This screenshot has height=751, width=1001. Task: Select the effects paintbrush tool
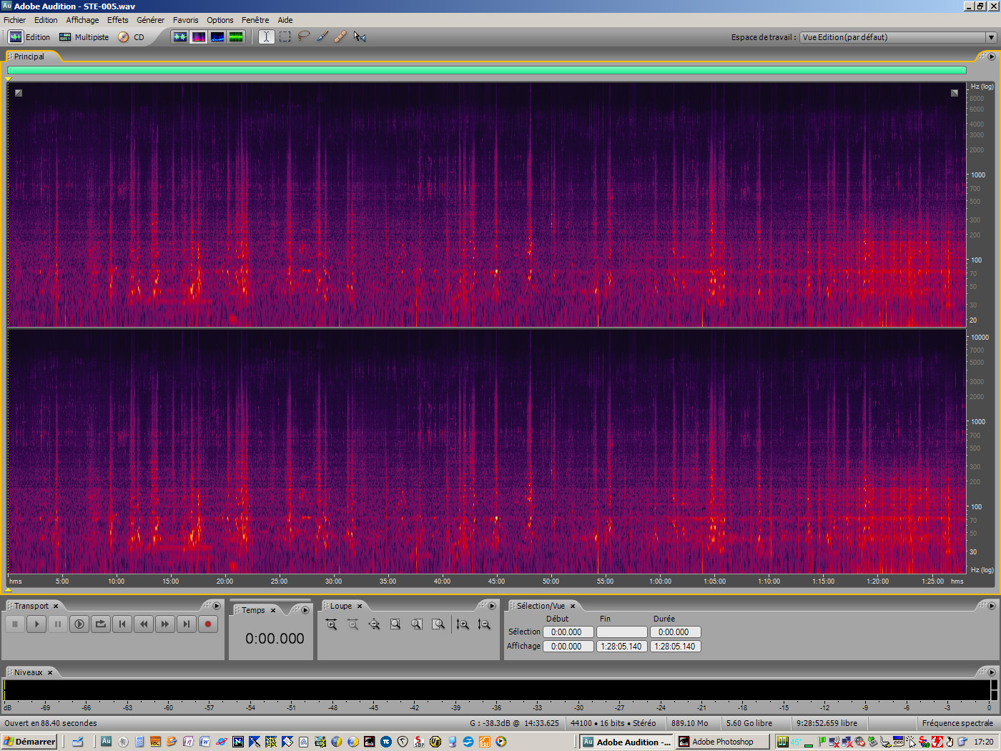click(322, 36)
